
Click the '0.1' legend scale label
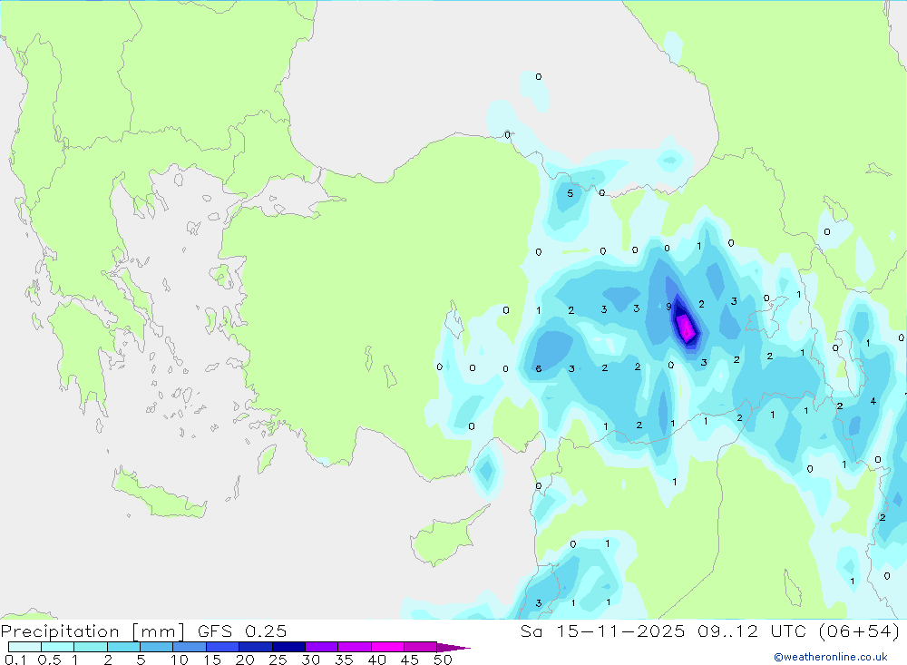15,660
